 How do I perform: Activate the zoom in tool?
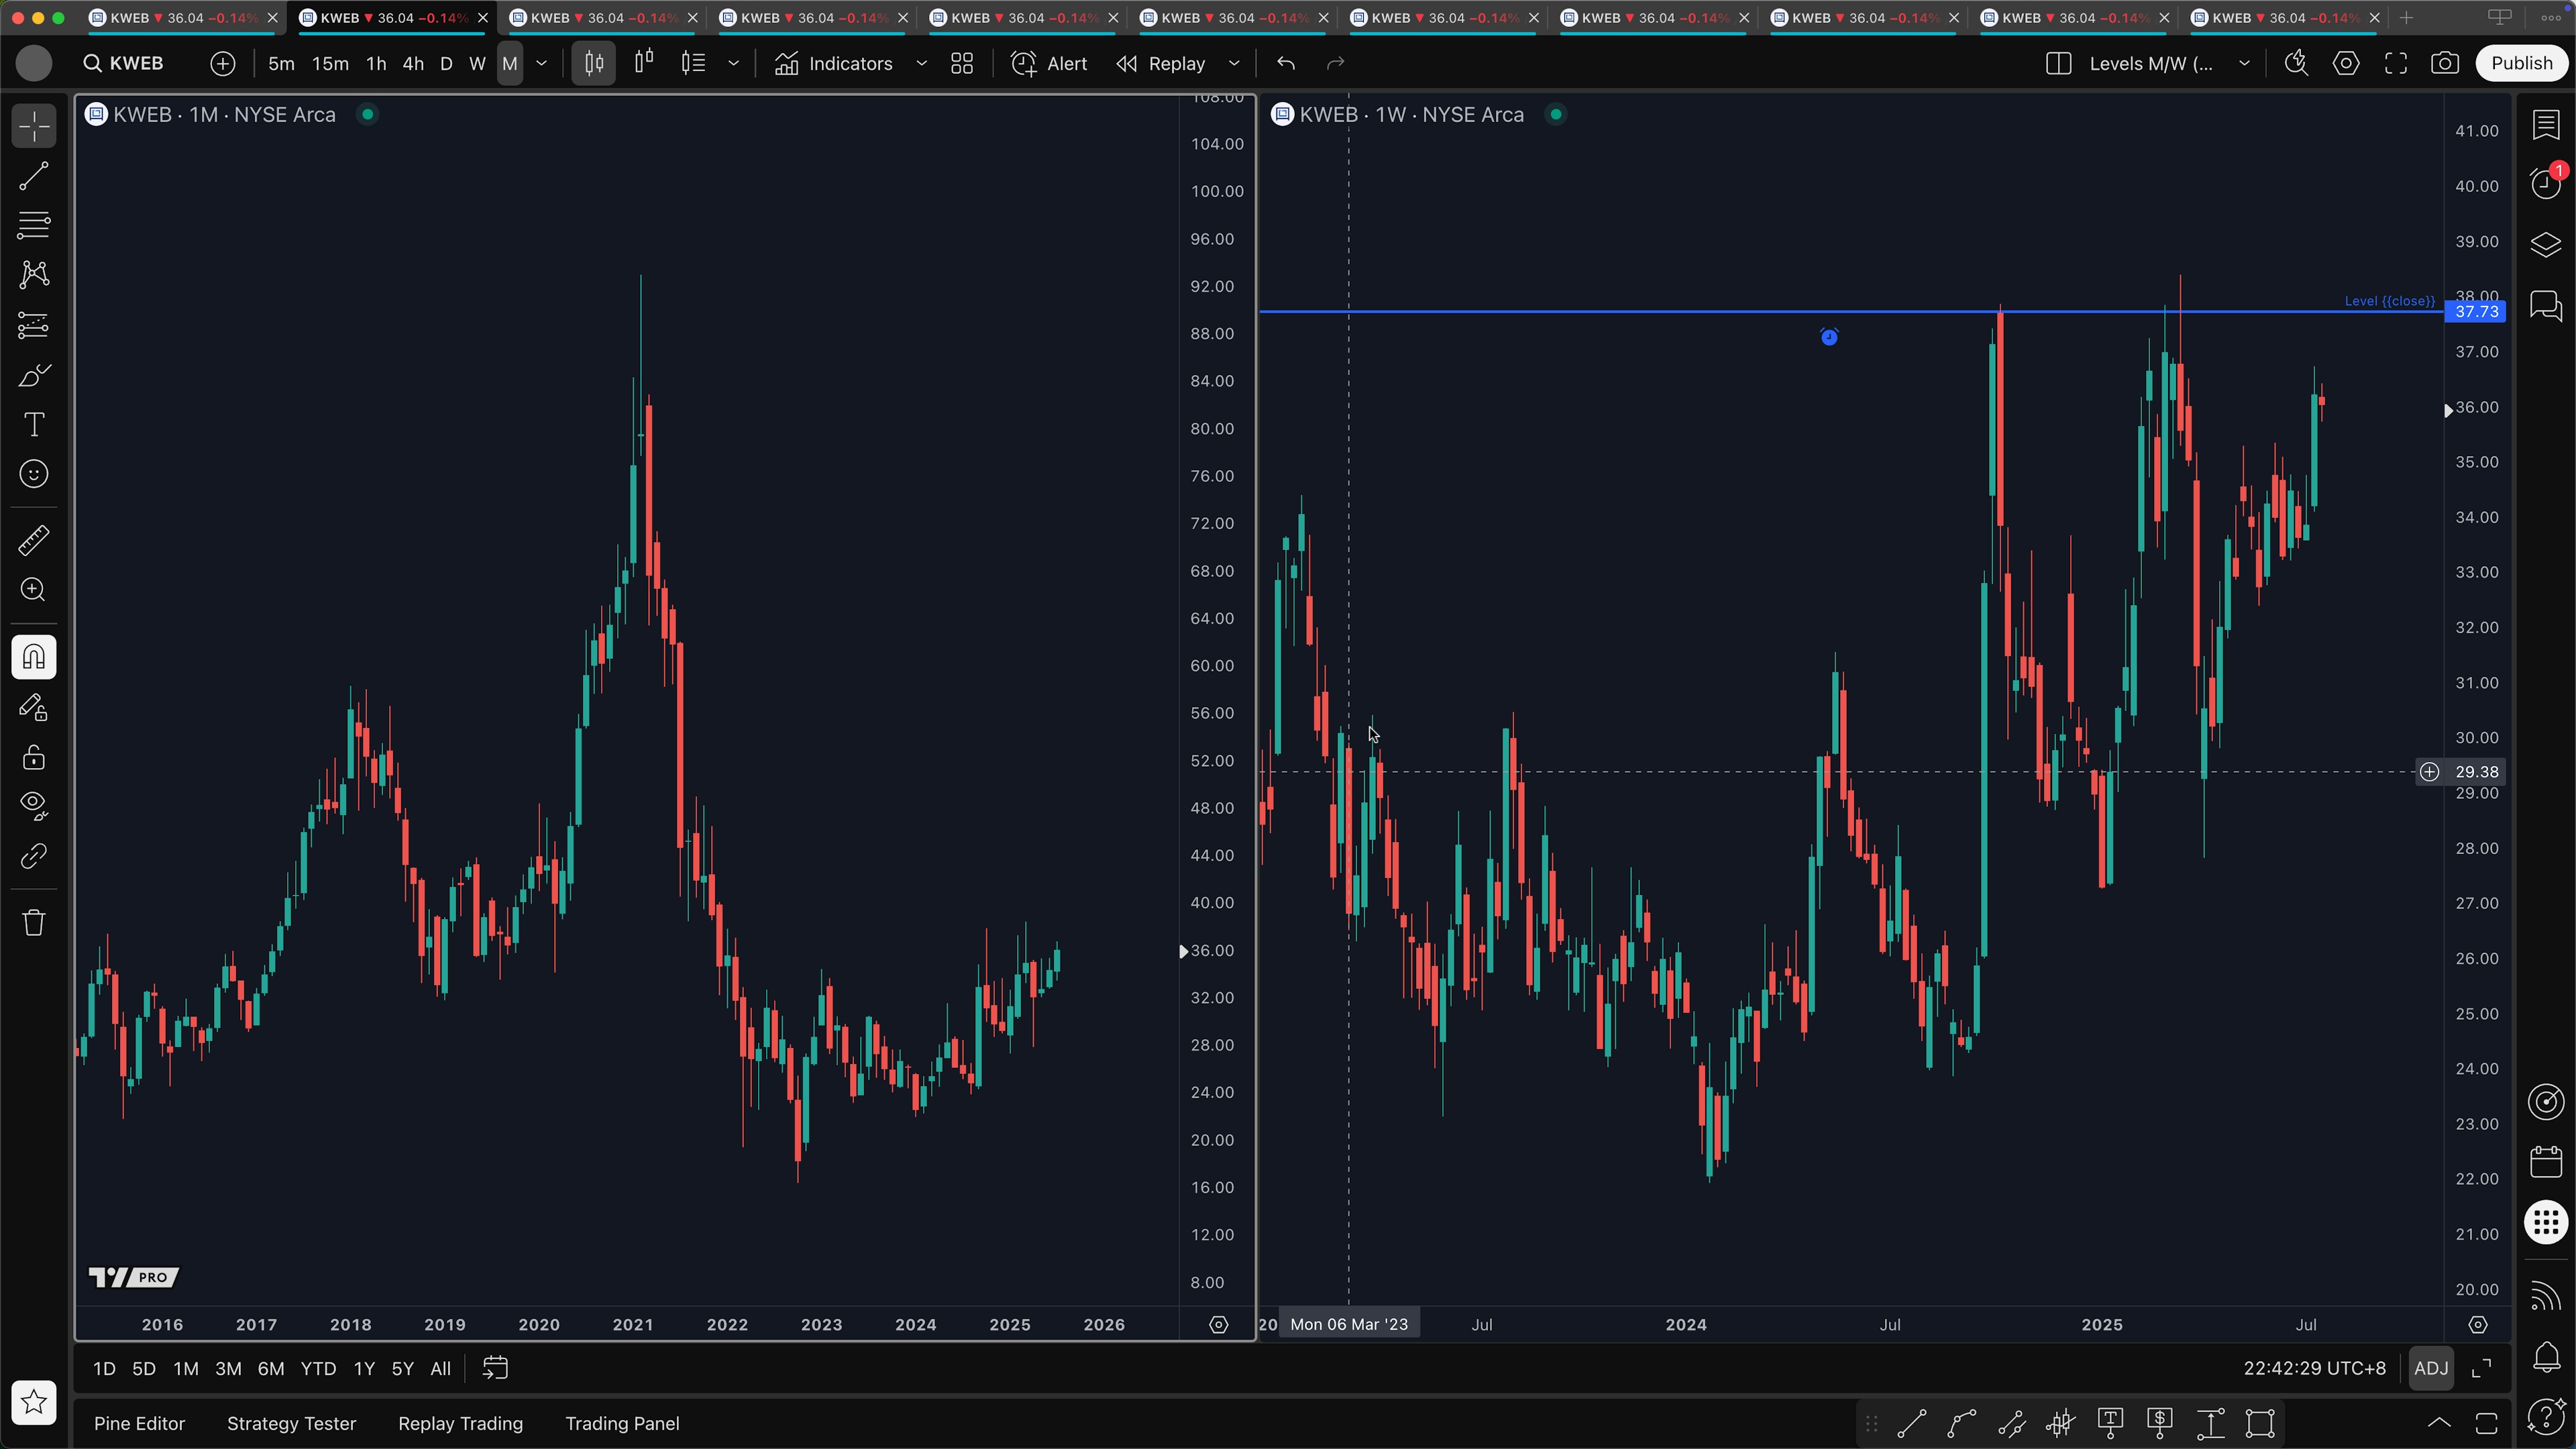[34, 590]
